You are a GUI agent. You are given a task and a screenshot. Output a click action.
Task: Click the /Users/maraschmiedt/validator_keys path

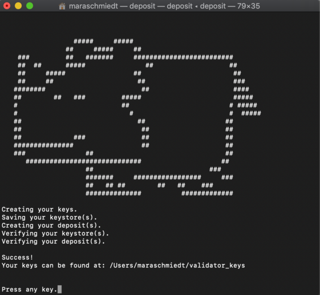[x=177, y=265]
